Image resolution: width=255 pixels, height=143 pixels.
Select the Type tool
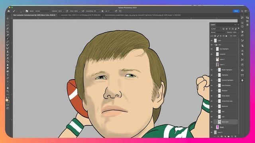8,75
